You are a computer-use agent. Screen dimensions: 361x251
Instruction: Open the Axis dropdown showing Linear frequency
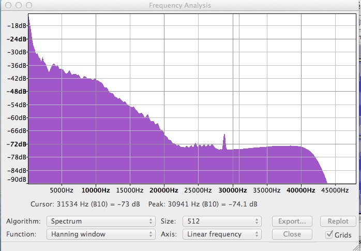[222, 234]
